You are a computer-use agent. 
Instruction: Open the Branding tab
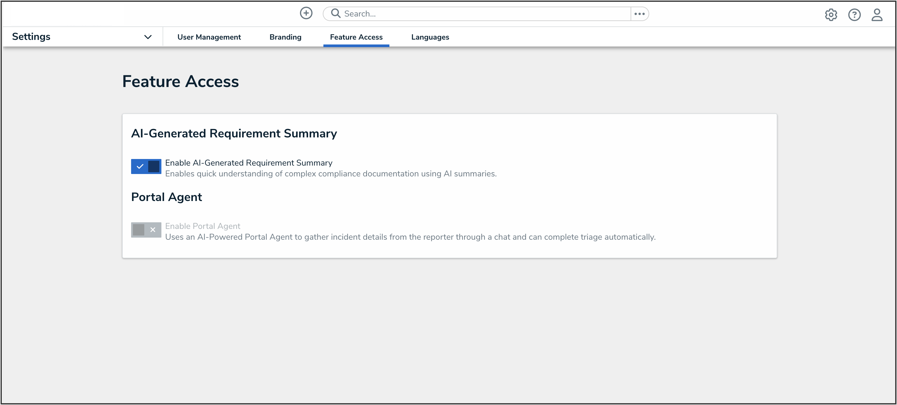tap(285, 37)
